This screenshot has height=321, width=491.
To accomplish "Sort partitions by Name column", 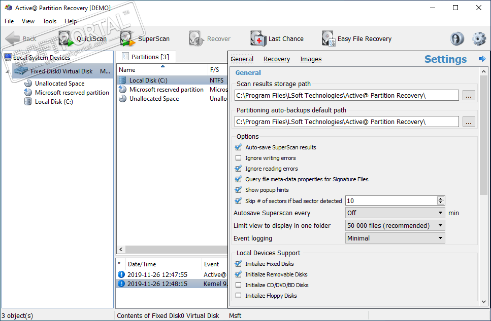I will pyautogui.click(x=162, y=70).
